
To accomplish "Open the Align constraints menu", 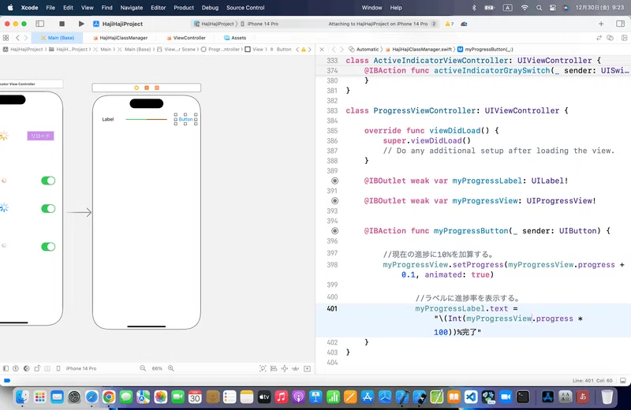I will coord(274,368).
